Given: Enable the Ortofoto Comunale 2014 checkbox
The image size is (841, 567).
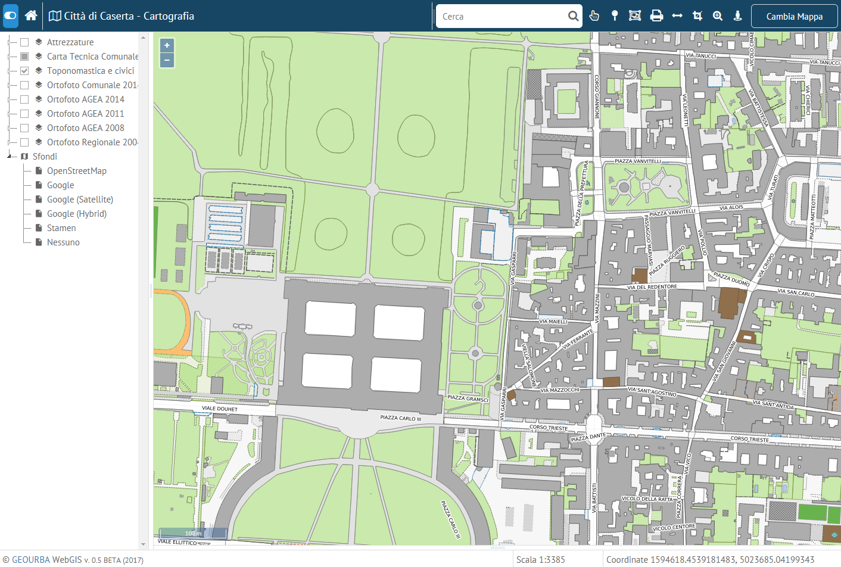Looking at the screenshot, I should (24, 85).
